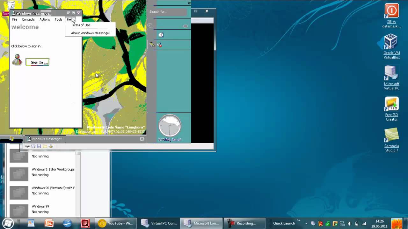Open the pinned Thunderbird taskbar icon
The height and width of the screenshot is (229, 408).
point(67,223)
